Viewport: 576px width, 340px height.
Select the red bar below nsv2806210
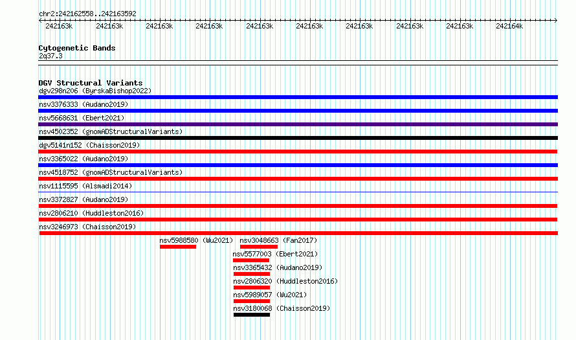tap(298, 220)
